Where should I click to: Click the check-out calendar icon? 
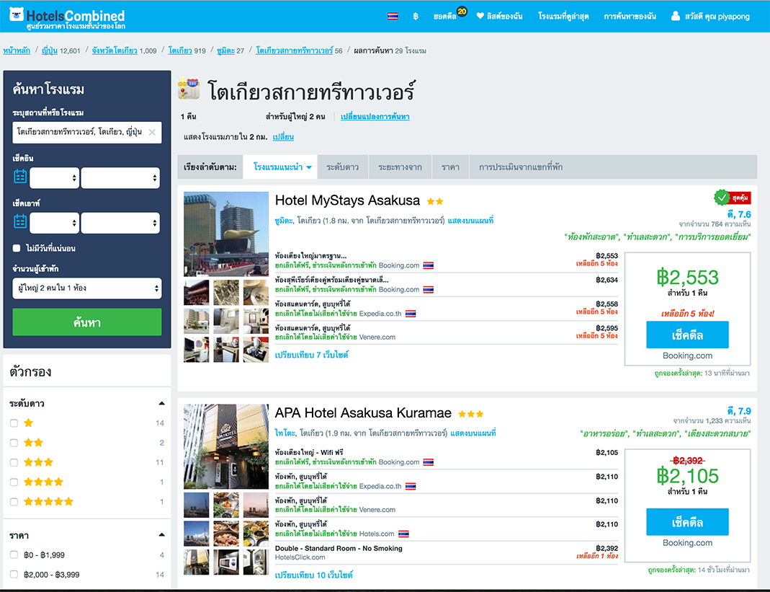click(x=20, y=222)
